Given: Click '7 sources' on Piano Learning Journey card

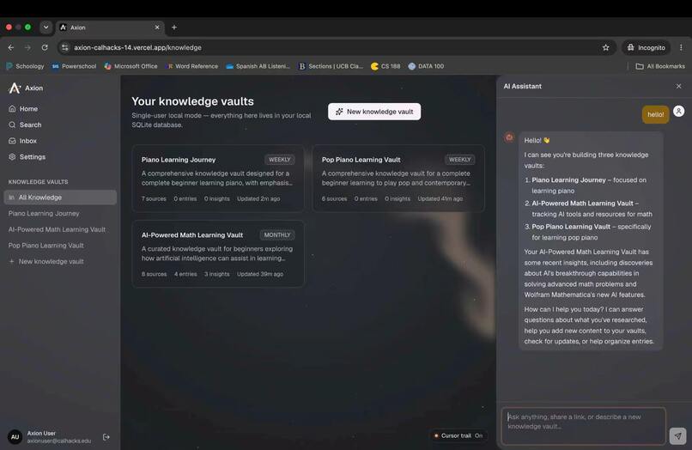Looking at the screenshot, I should pyautogui.click(x=154, y=198).
